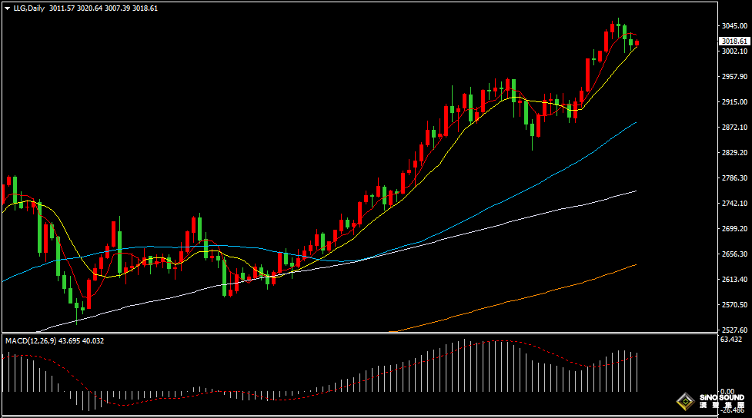Select the 2872.10 price axis label
The image size is (752, 418).
click(x=734, y=128)
